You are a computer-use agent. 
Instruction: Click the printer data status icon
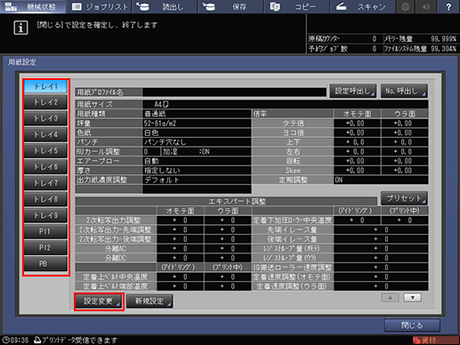(37, 340)
